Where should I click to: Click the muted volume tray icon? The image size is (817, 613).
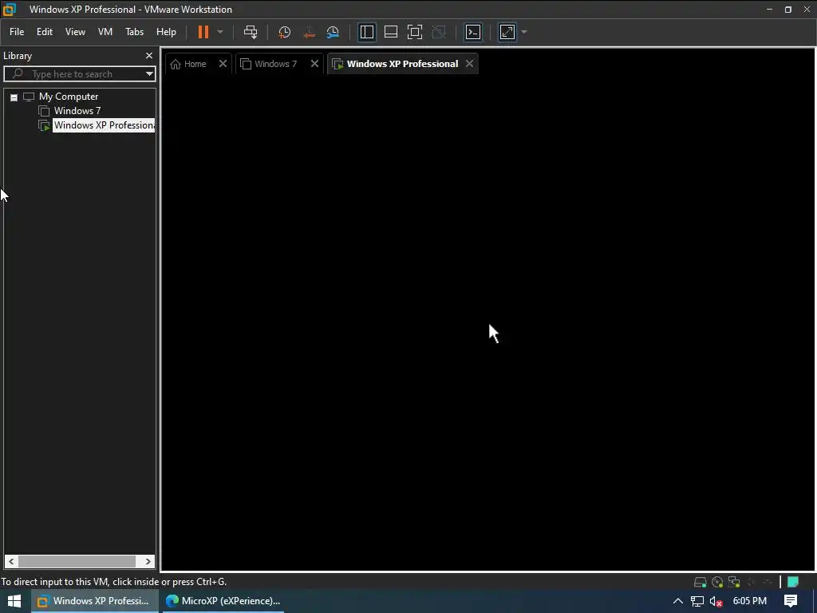coord(716,602)
